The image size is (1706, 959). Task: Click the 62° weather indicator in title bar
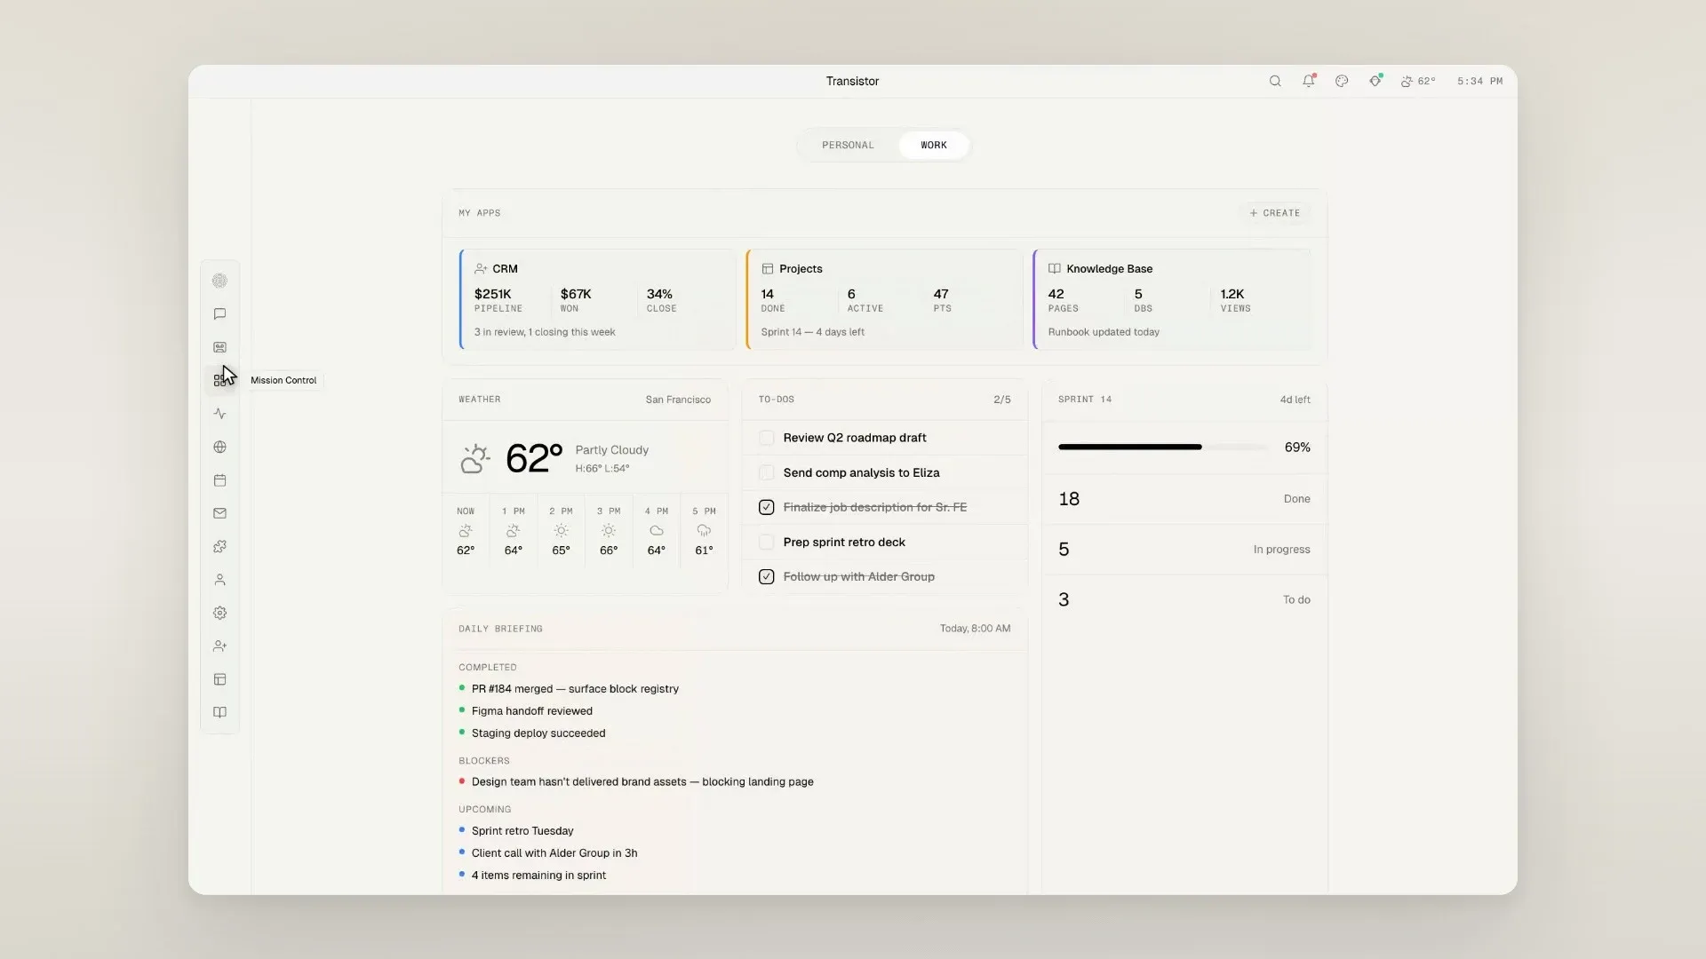coord(1418,81)
